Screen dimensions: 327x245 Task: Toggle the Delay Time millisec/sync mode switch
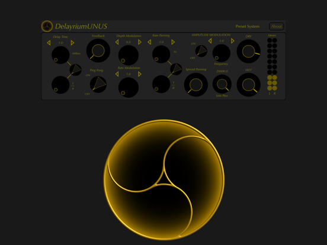click(75, 70)
